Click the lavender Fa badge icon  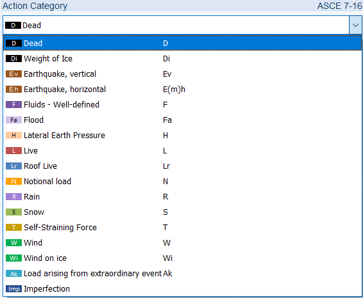(x=13, y=120)
